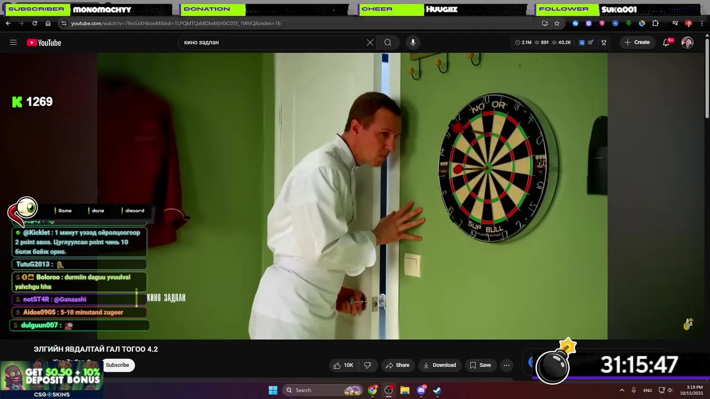
Task: Click the taskbar microphone tray icon
Action: (x=634, y=390)
